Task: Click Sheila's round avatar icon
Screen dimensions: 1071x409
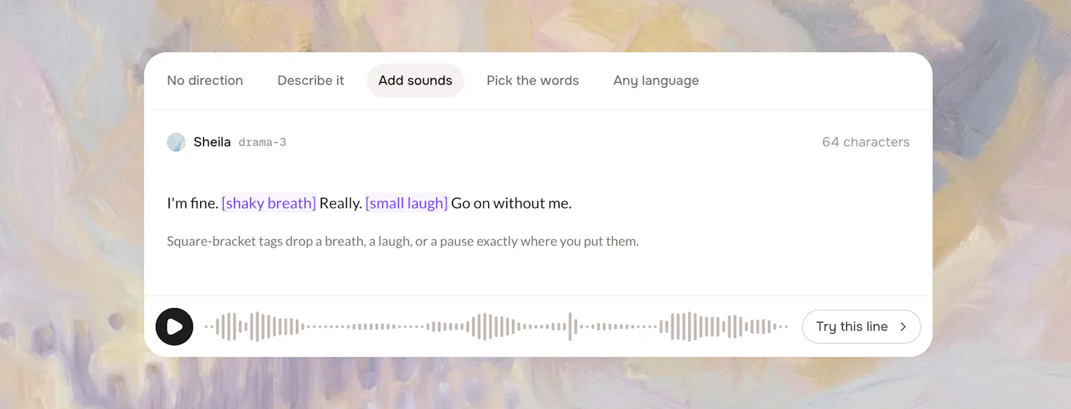Action: 176,142
